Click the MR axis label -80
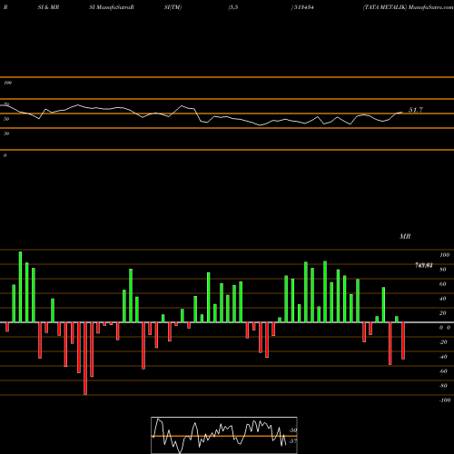The image size is (454, 454). pyautogui.click(x=443, y=386)
